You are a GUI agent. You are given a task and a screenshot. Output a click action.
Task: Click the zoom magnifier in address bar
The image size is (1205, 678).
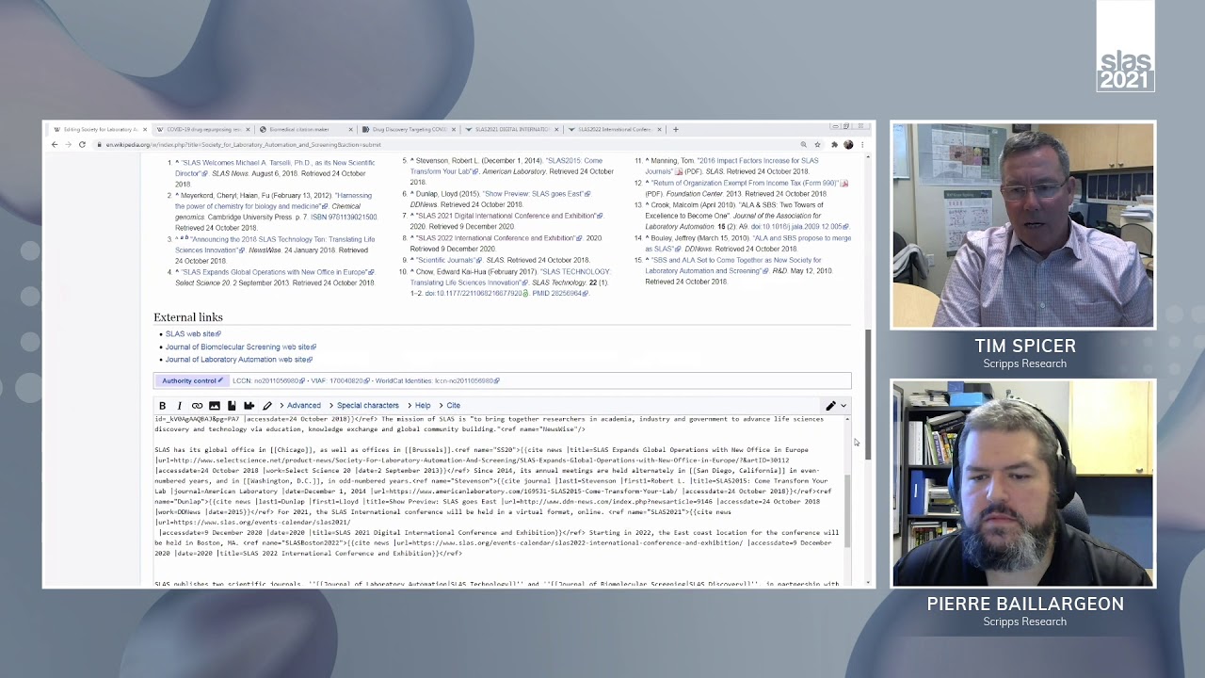click(x=803, y=144)
